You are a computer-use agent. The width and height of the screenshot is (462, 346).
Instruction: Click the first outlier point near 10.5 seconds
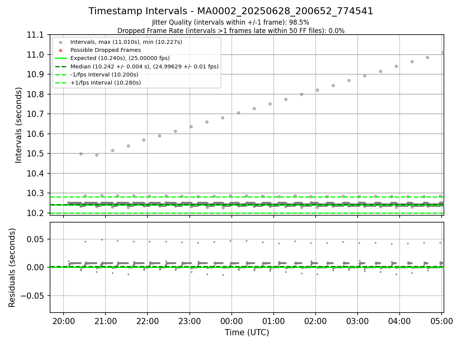click(x=81, y=154)
